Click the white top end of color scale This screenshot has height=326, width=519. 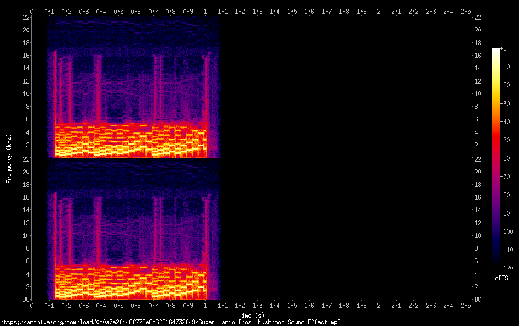pyautogui.click(x=496, y=51)
